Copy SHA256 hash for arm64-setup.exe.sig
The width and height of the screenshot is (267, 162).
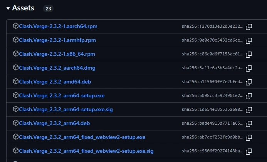click(x=249, y=110)
